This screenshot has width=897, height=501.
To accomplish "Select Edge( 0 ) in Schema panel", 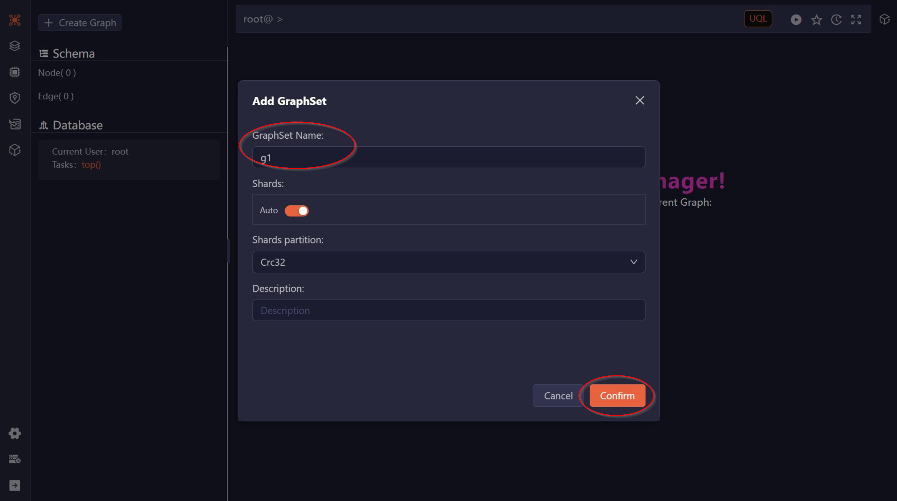I will 56,96.
